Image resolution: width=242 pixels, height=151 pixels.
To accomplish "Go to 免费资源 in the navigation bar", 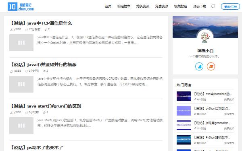I will tap(162, 6).
